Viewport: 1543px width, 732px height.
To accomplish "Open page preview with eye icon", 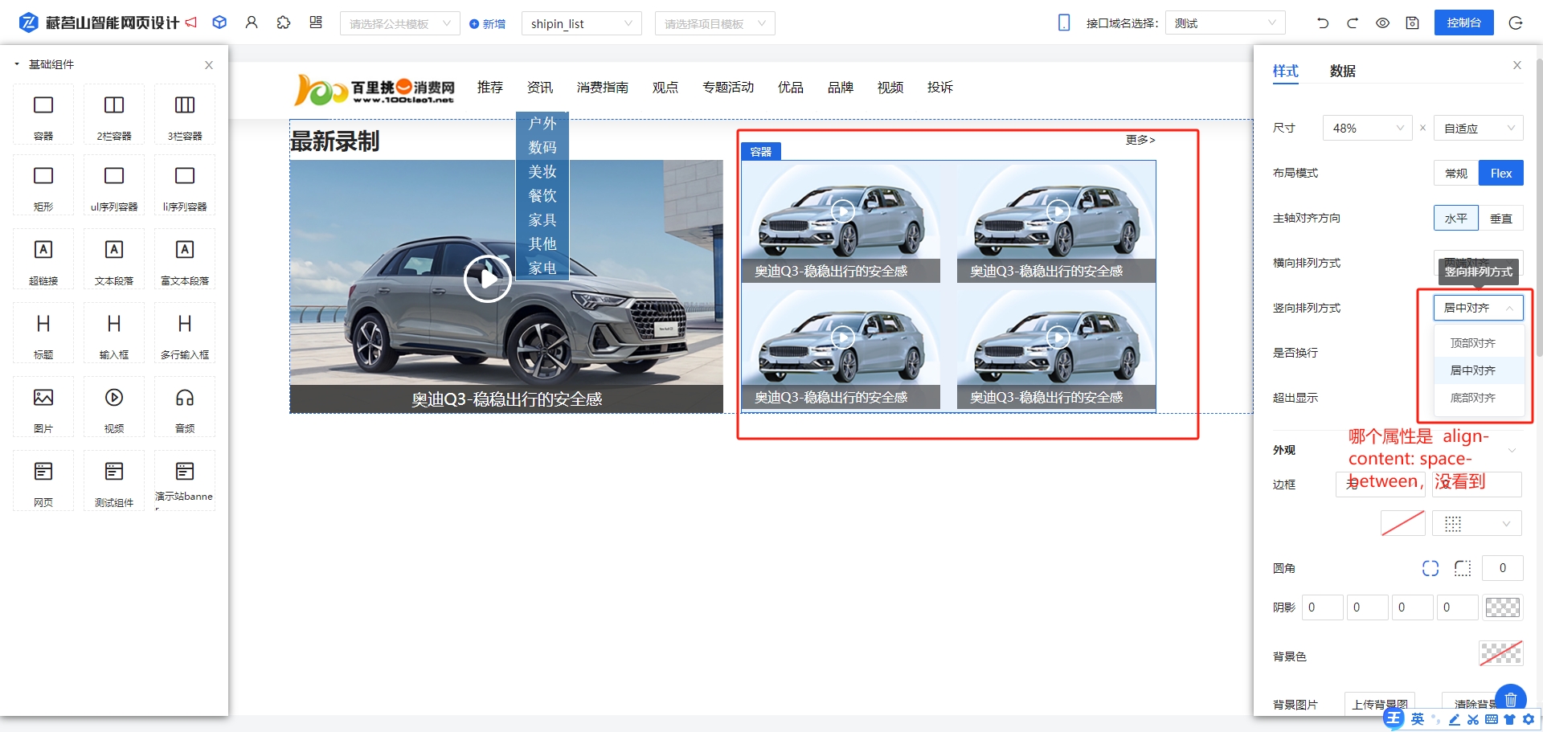I will pos(1382,23).
